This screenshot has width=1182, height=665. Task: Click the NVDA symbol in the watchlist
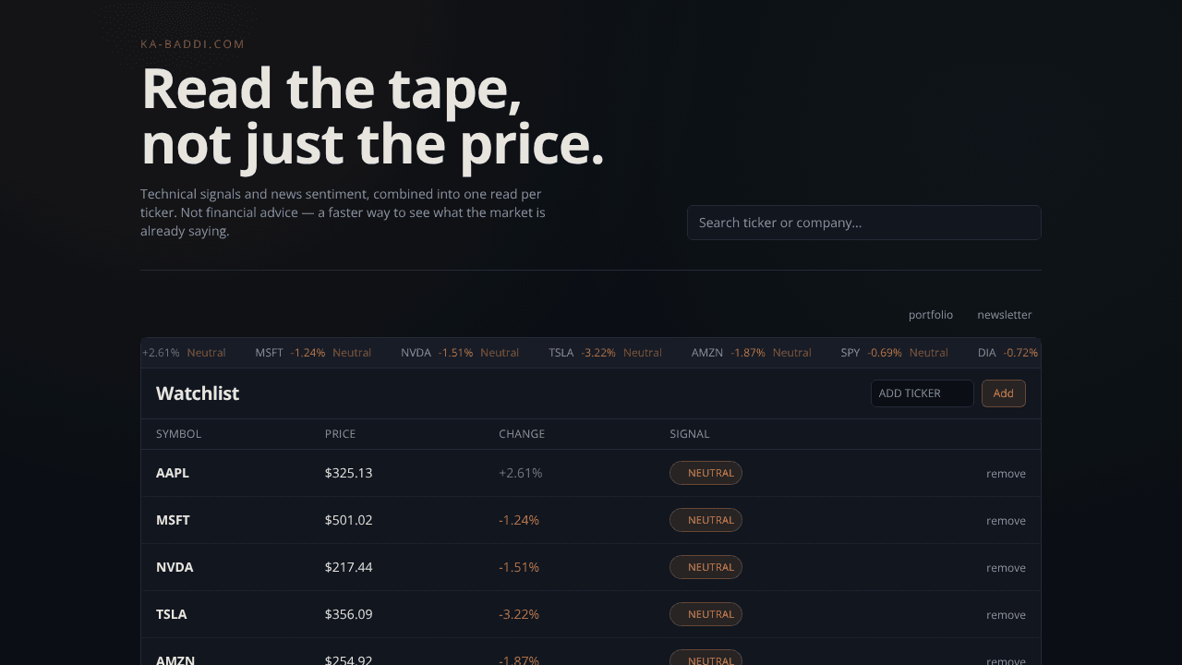(175, 567)
